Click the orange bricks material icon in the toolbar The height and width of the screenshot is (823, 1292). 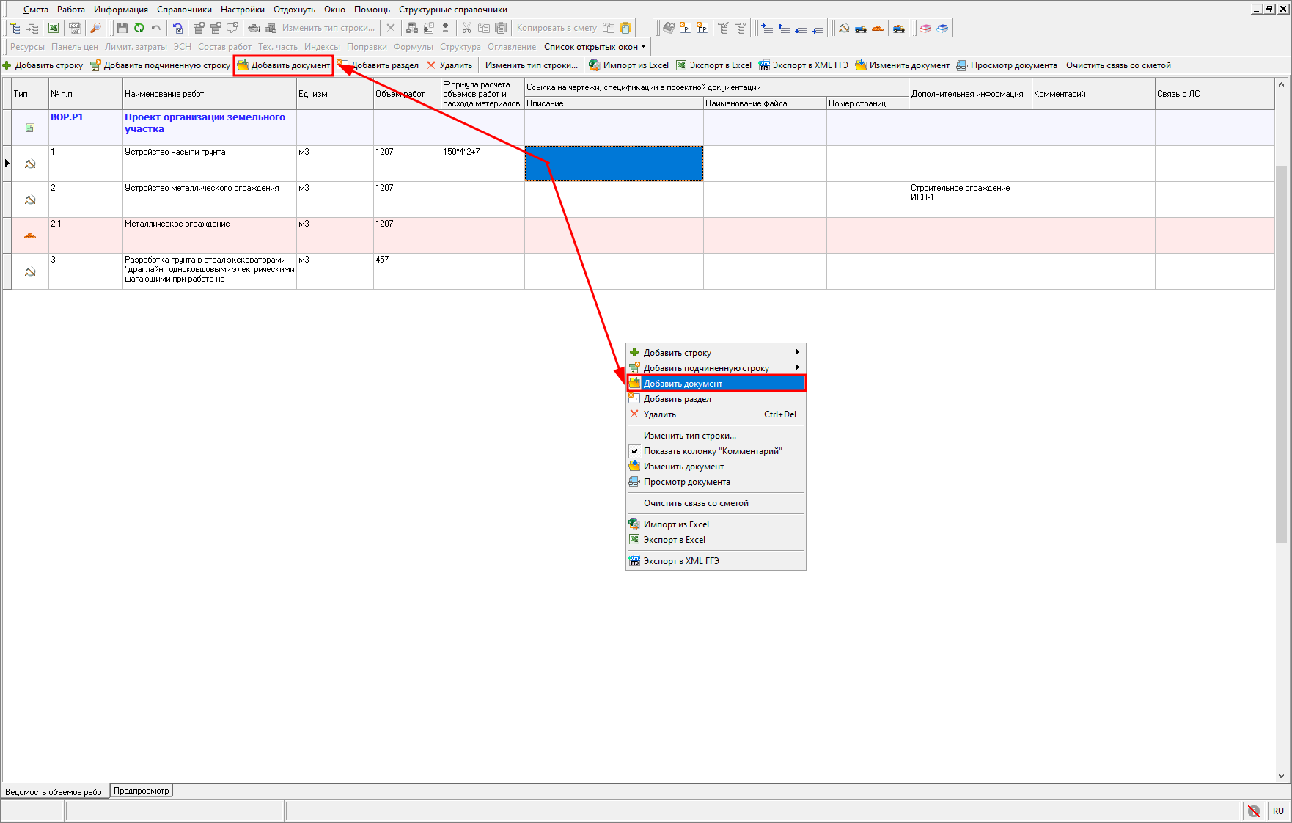tap(878, 28)
